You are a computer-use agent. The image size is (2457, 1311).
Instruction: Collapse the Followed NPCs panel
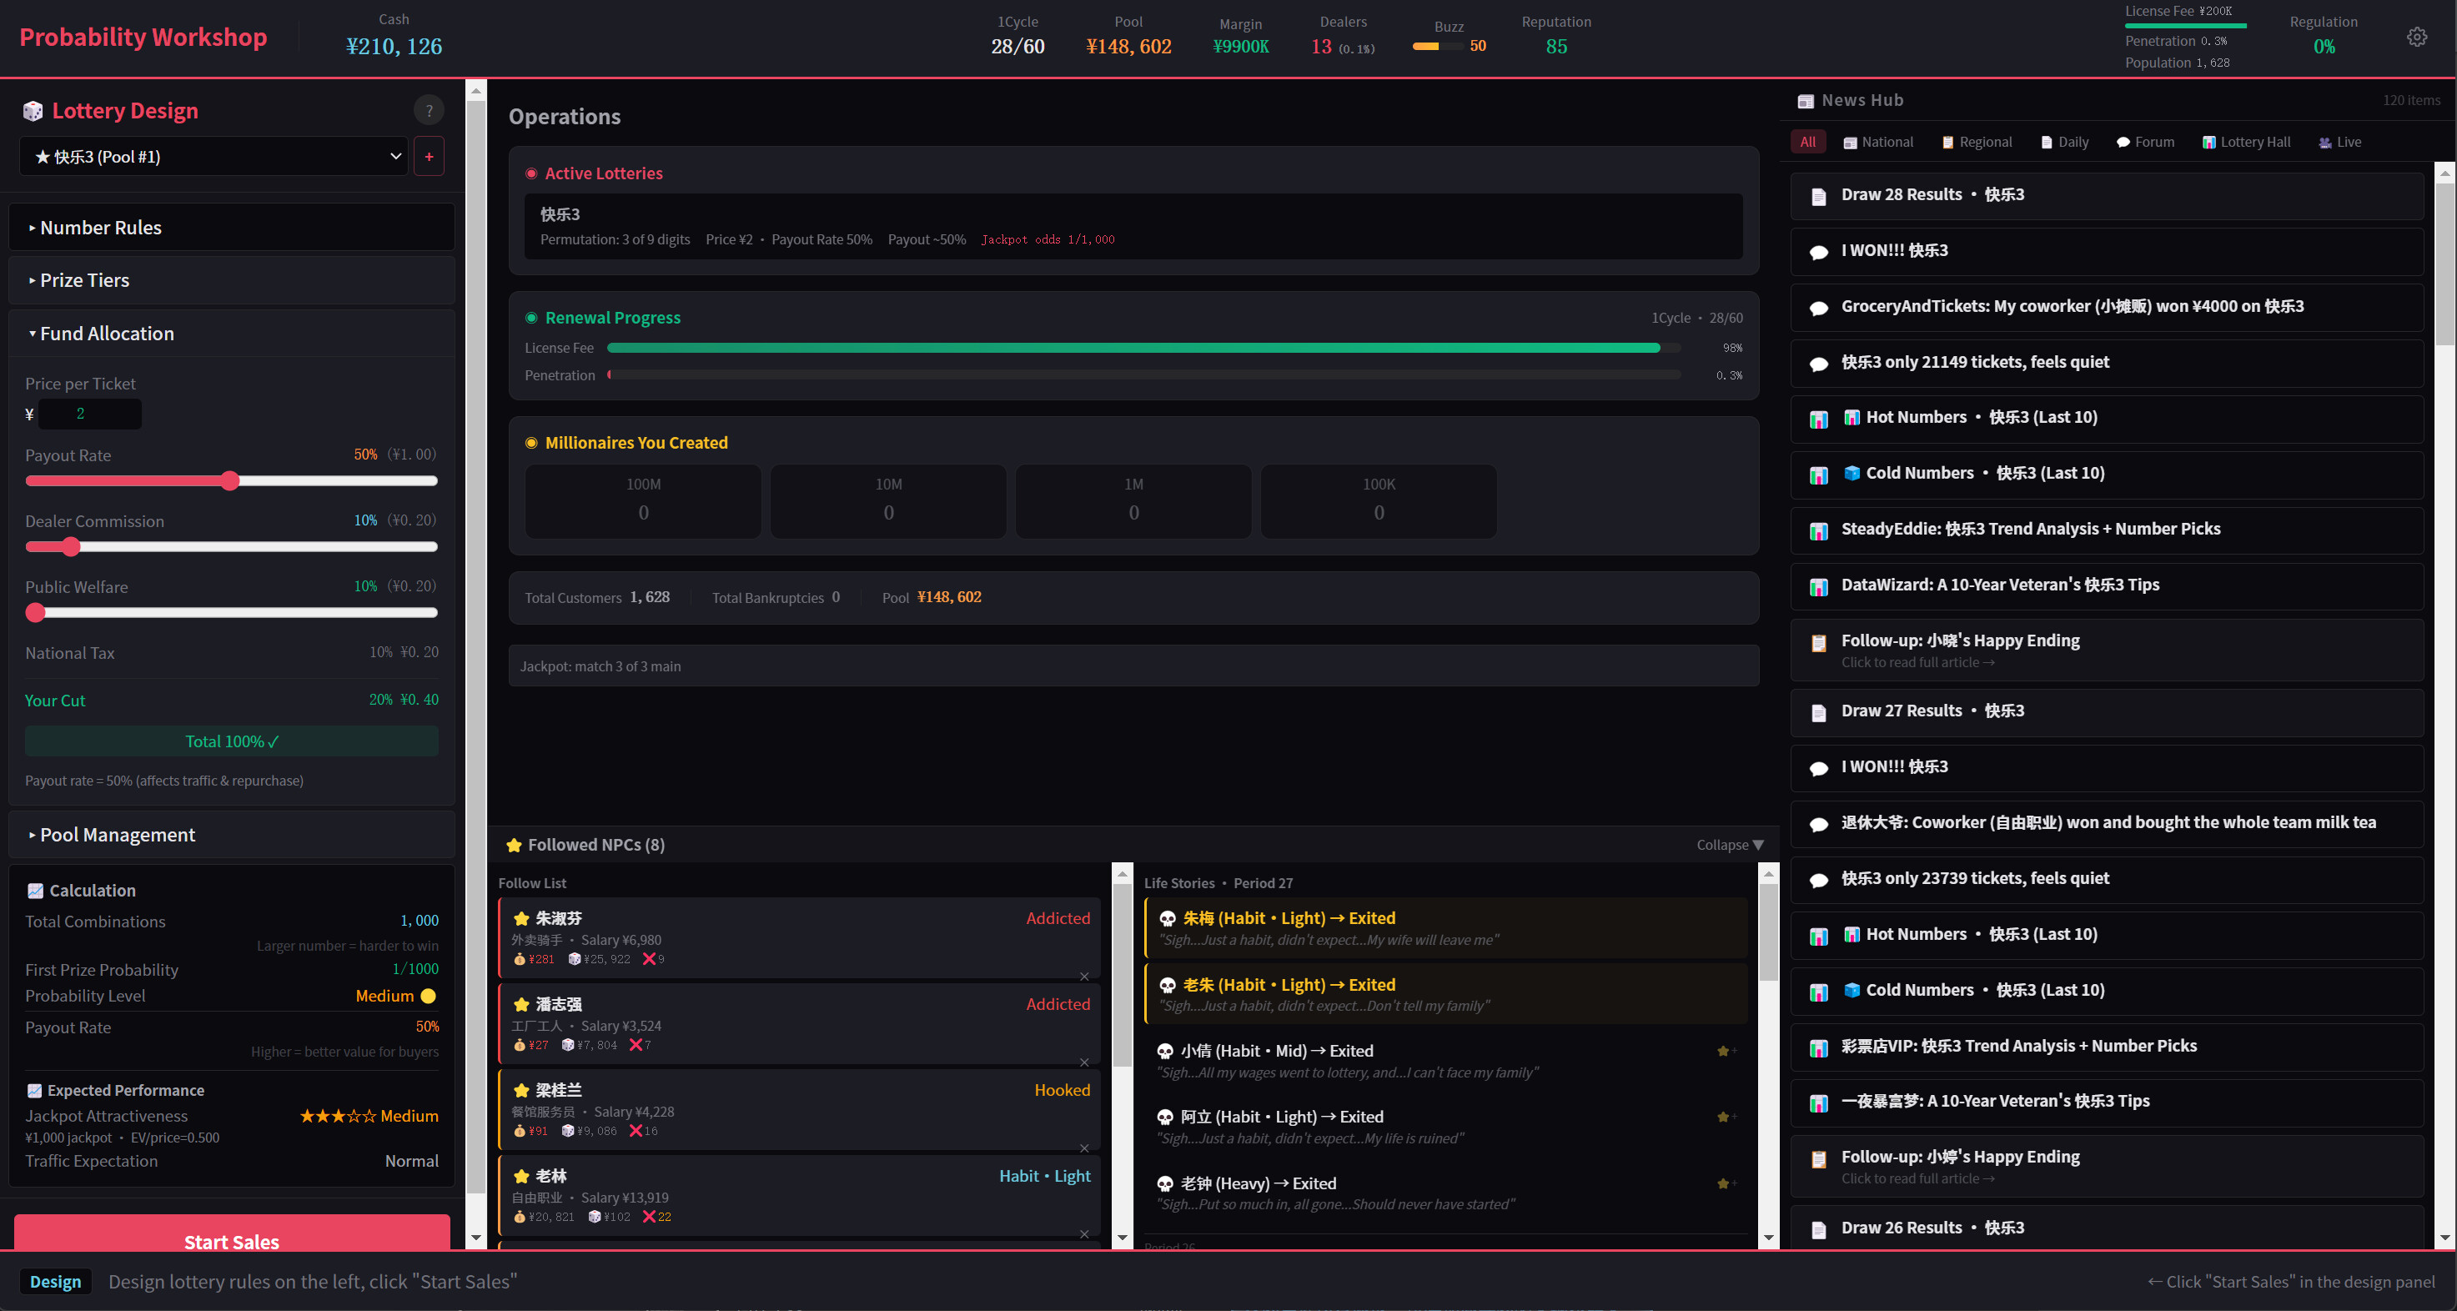pyautogui.click(x=1731, y=845)
